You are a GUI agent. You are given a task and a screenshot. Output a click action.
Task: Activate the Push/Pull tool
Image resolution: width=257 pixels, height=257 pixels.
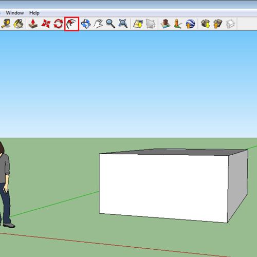tap(33, 24)
